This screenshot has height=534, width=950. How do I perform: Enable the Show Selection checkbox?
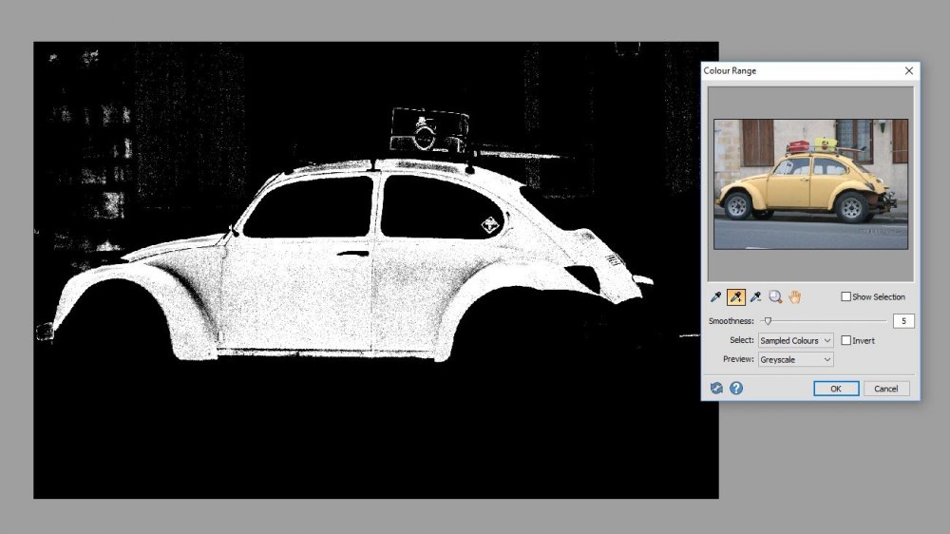coord(846,297)
